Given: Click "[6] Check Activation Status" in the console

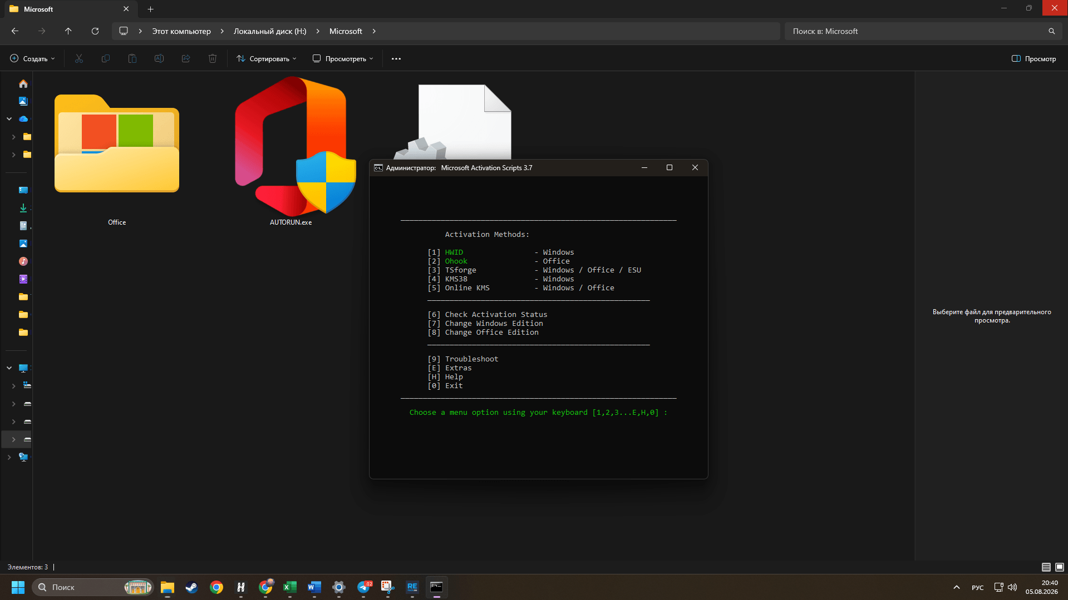Looking at the screenshot, I should [488, 315].
